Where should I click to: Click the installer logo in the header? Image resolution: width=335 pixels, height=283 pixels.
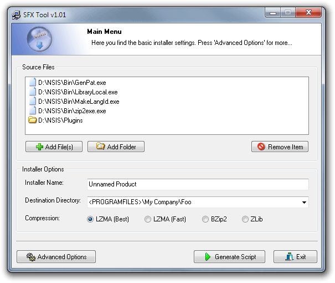pos(39,39)
